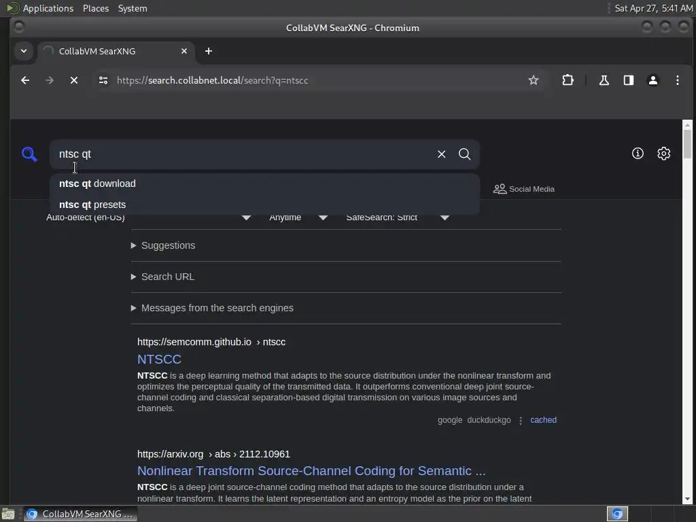
Task: Open the about info icon
Action: [x=638, y=154]
